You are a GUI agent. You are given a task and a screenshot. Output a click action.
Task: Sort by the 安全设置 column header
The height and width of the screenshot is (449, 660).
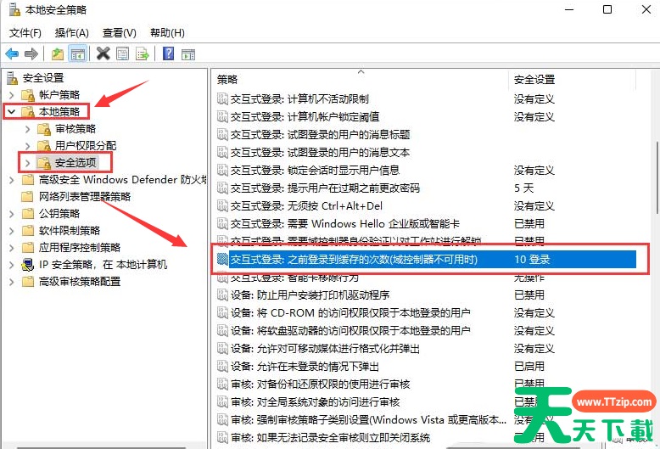(572, 79)
